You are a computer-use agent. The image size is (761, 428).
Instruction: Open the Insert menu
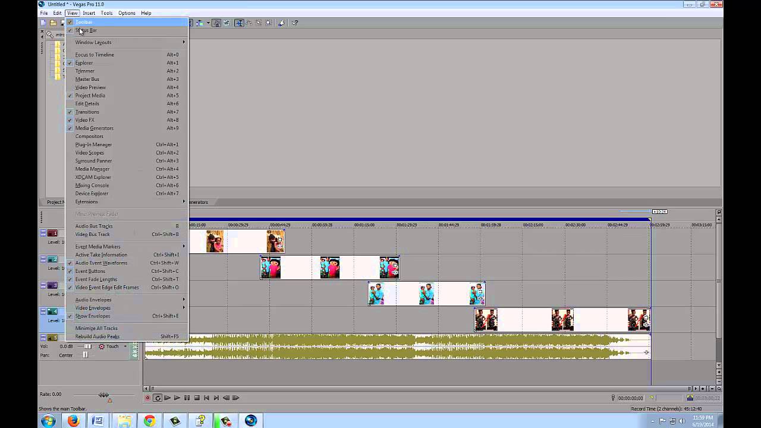click(89, 12)
